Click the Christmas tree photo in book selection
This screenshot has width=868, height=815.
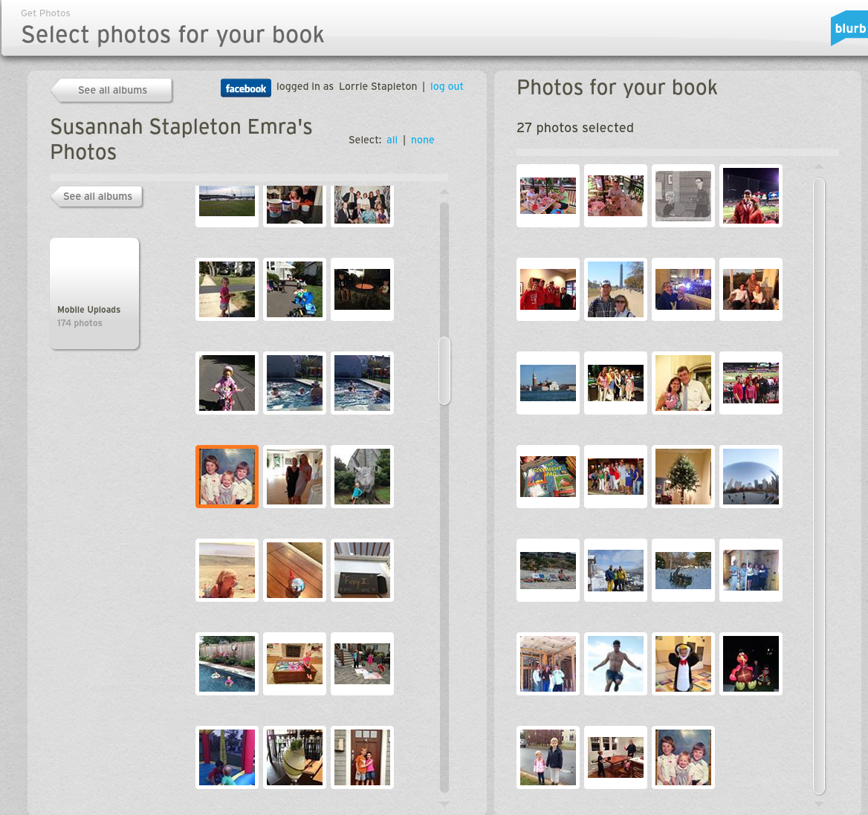click(683, 476)
